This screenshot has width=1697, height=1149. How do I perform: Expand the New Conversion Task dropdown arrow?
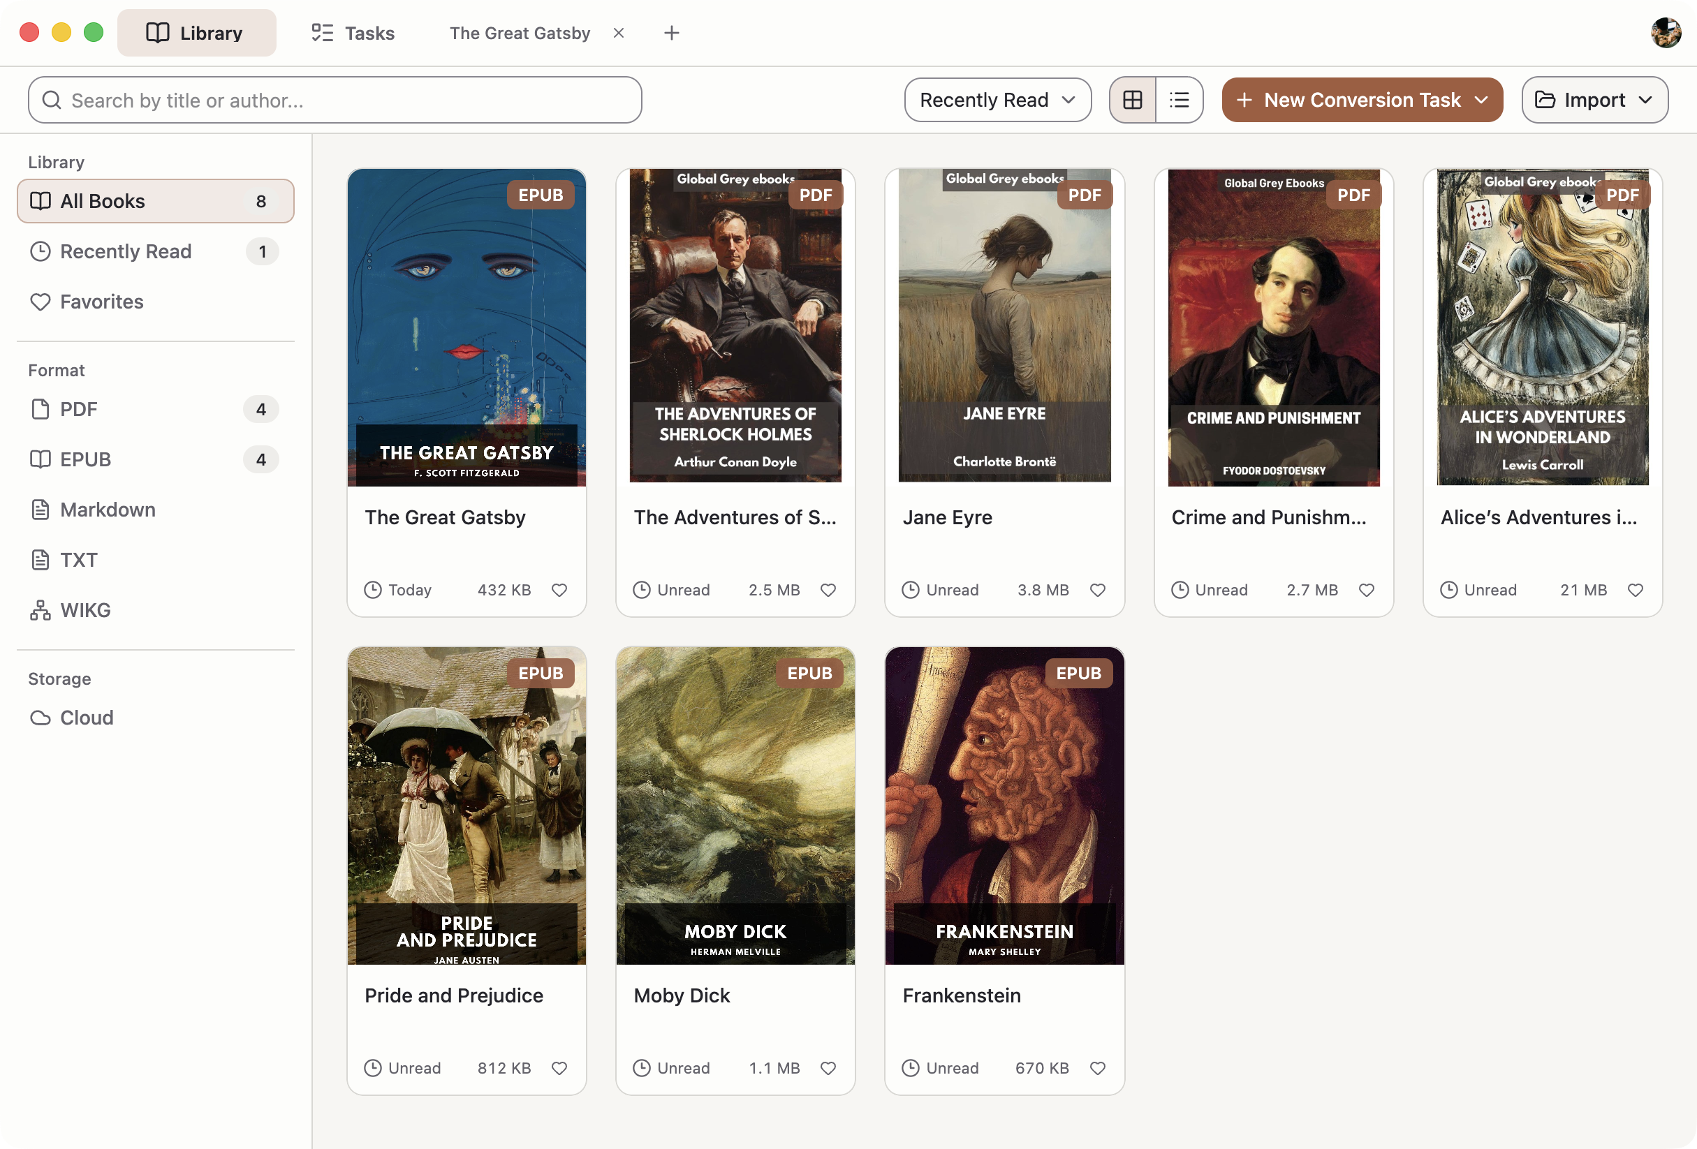click(x=1482, y=100)
